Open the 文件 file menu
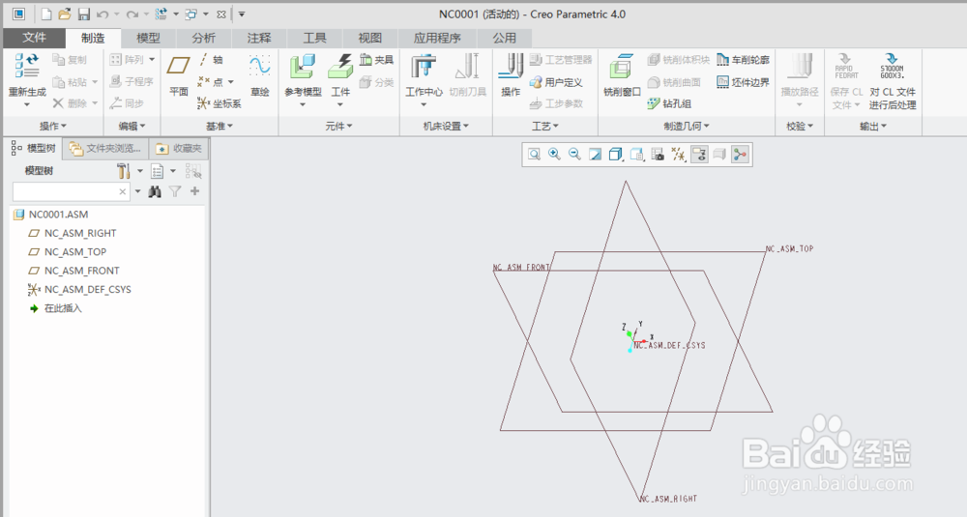Viewport: 967px width, 517px height. click(x=34, y=38)
